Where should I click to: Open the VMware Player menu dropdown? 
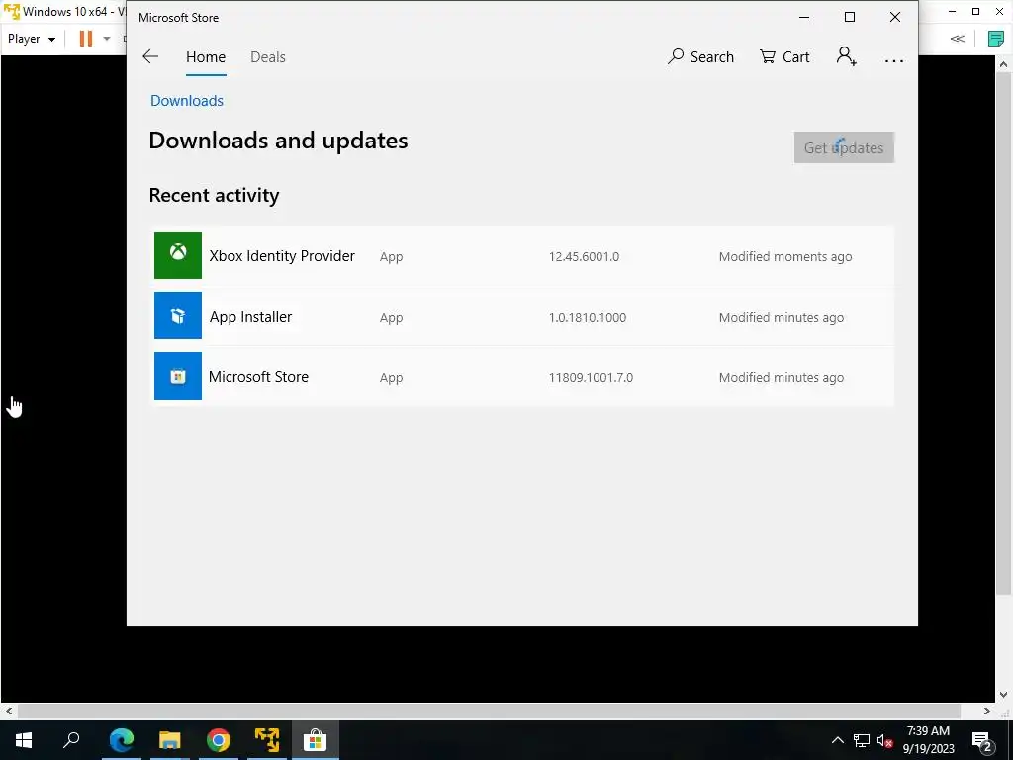point(31,39)
